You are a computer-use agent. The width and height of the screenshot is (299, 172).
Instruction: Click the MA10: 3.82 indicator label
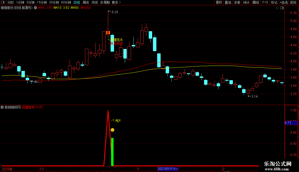61,8
